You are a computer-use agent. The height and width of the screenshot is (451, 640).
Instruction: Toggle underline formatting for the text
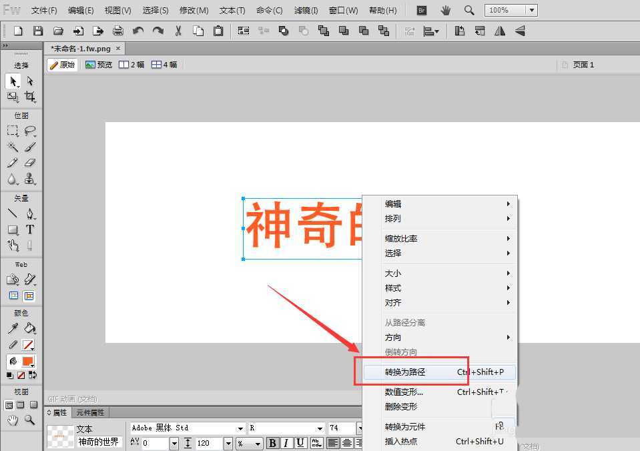click(300, 442)
